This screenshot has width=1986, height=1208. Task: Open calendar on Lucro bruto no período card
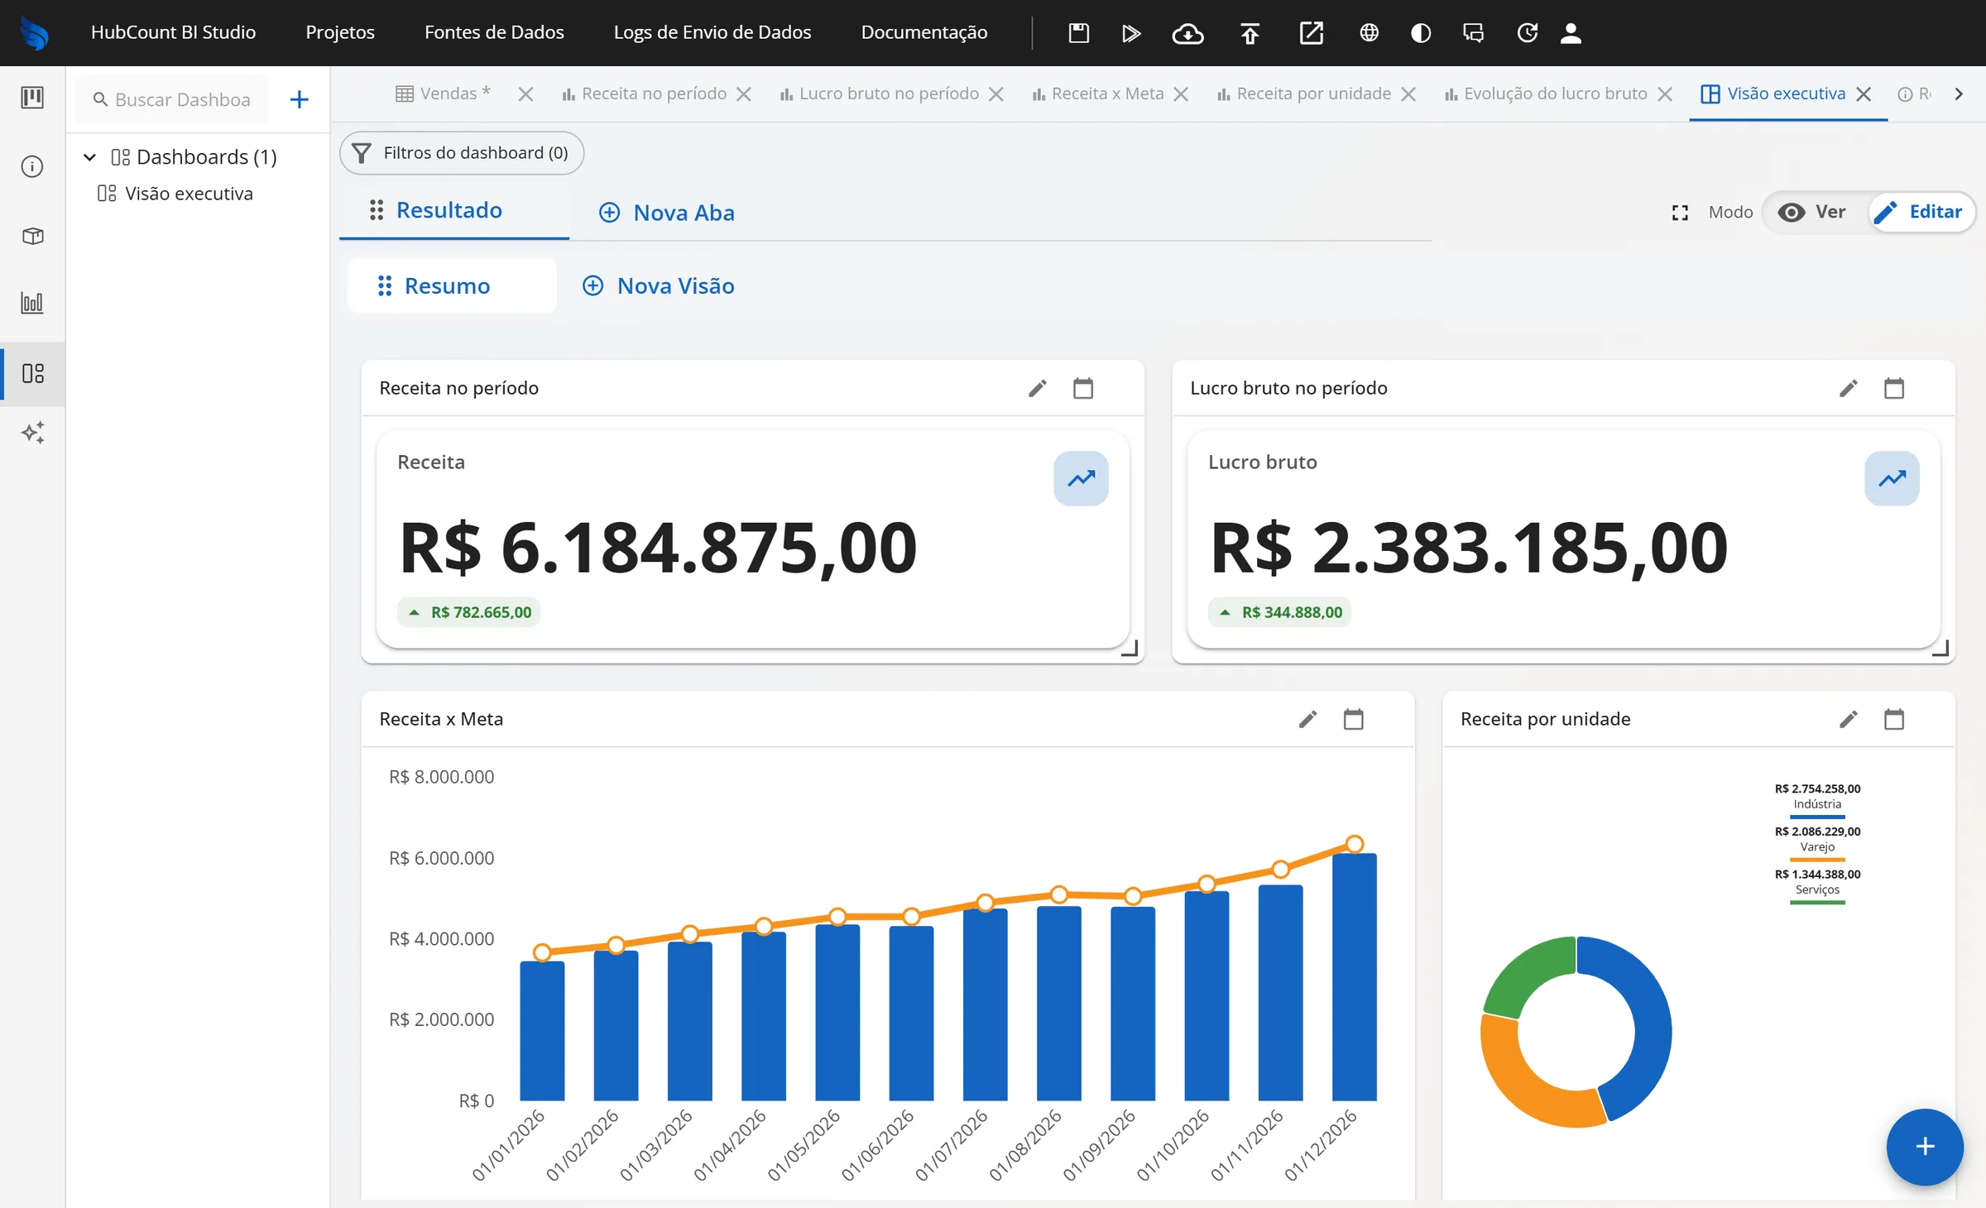pyautogui.click(x=1894, y=388)
